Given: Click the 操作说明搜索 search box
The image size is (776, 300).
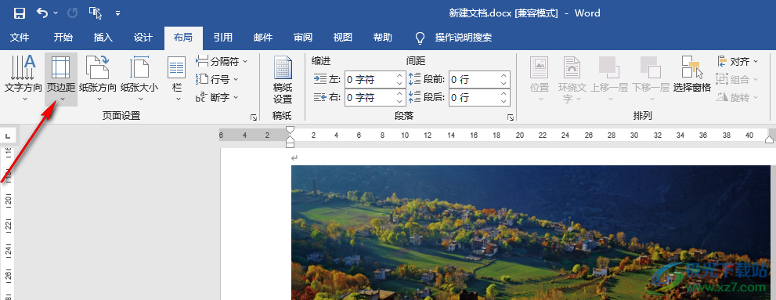Looking at the screenshot, I should pos(464,38).
